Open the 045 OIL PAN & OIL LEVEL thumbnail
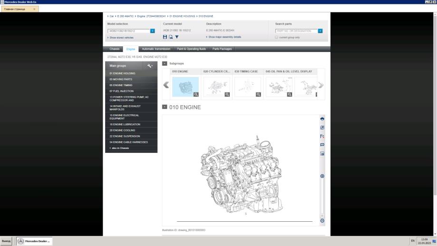 click(279, 87)
